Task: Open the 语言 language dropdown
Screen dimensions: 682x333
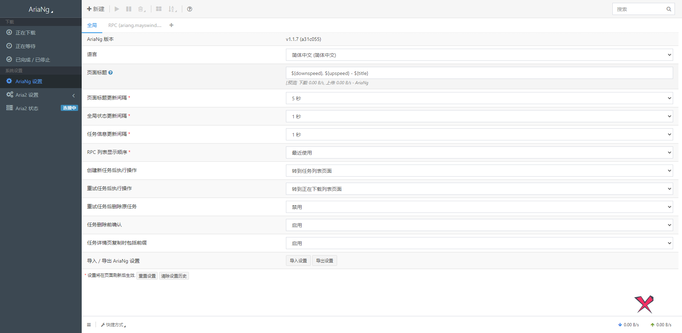Action: point(479,55)
